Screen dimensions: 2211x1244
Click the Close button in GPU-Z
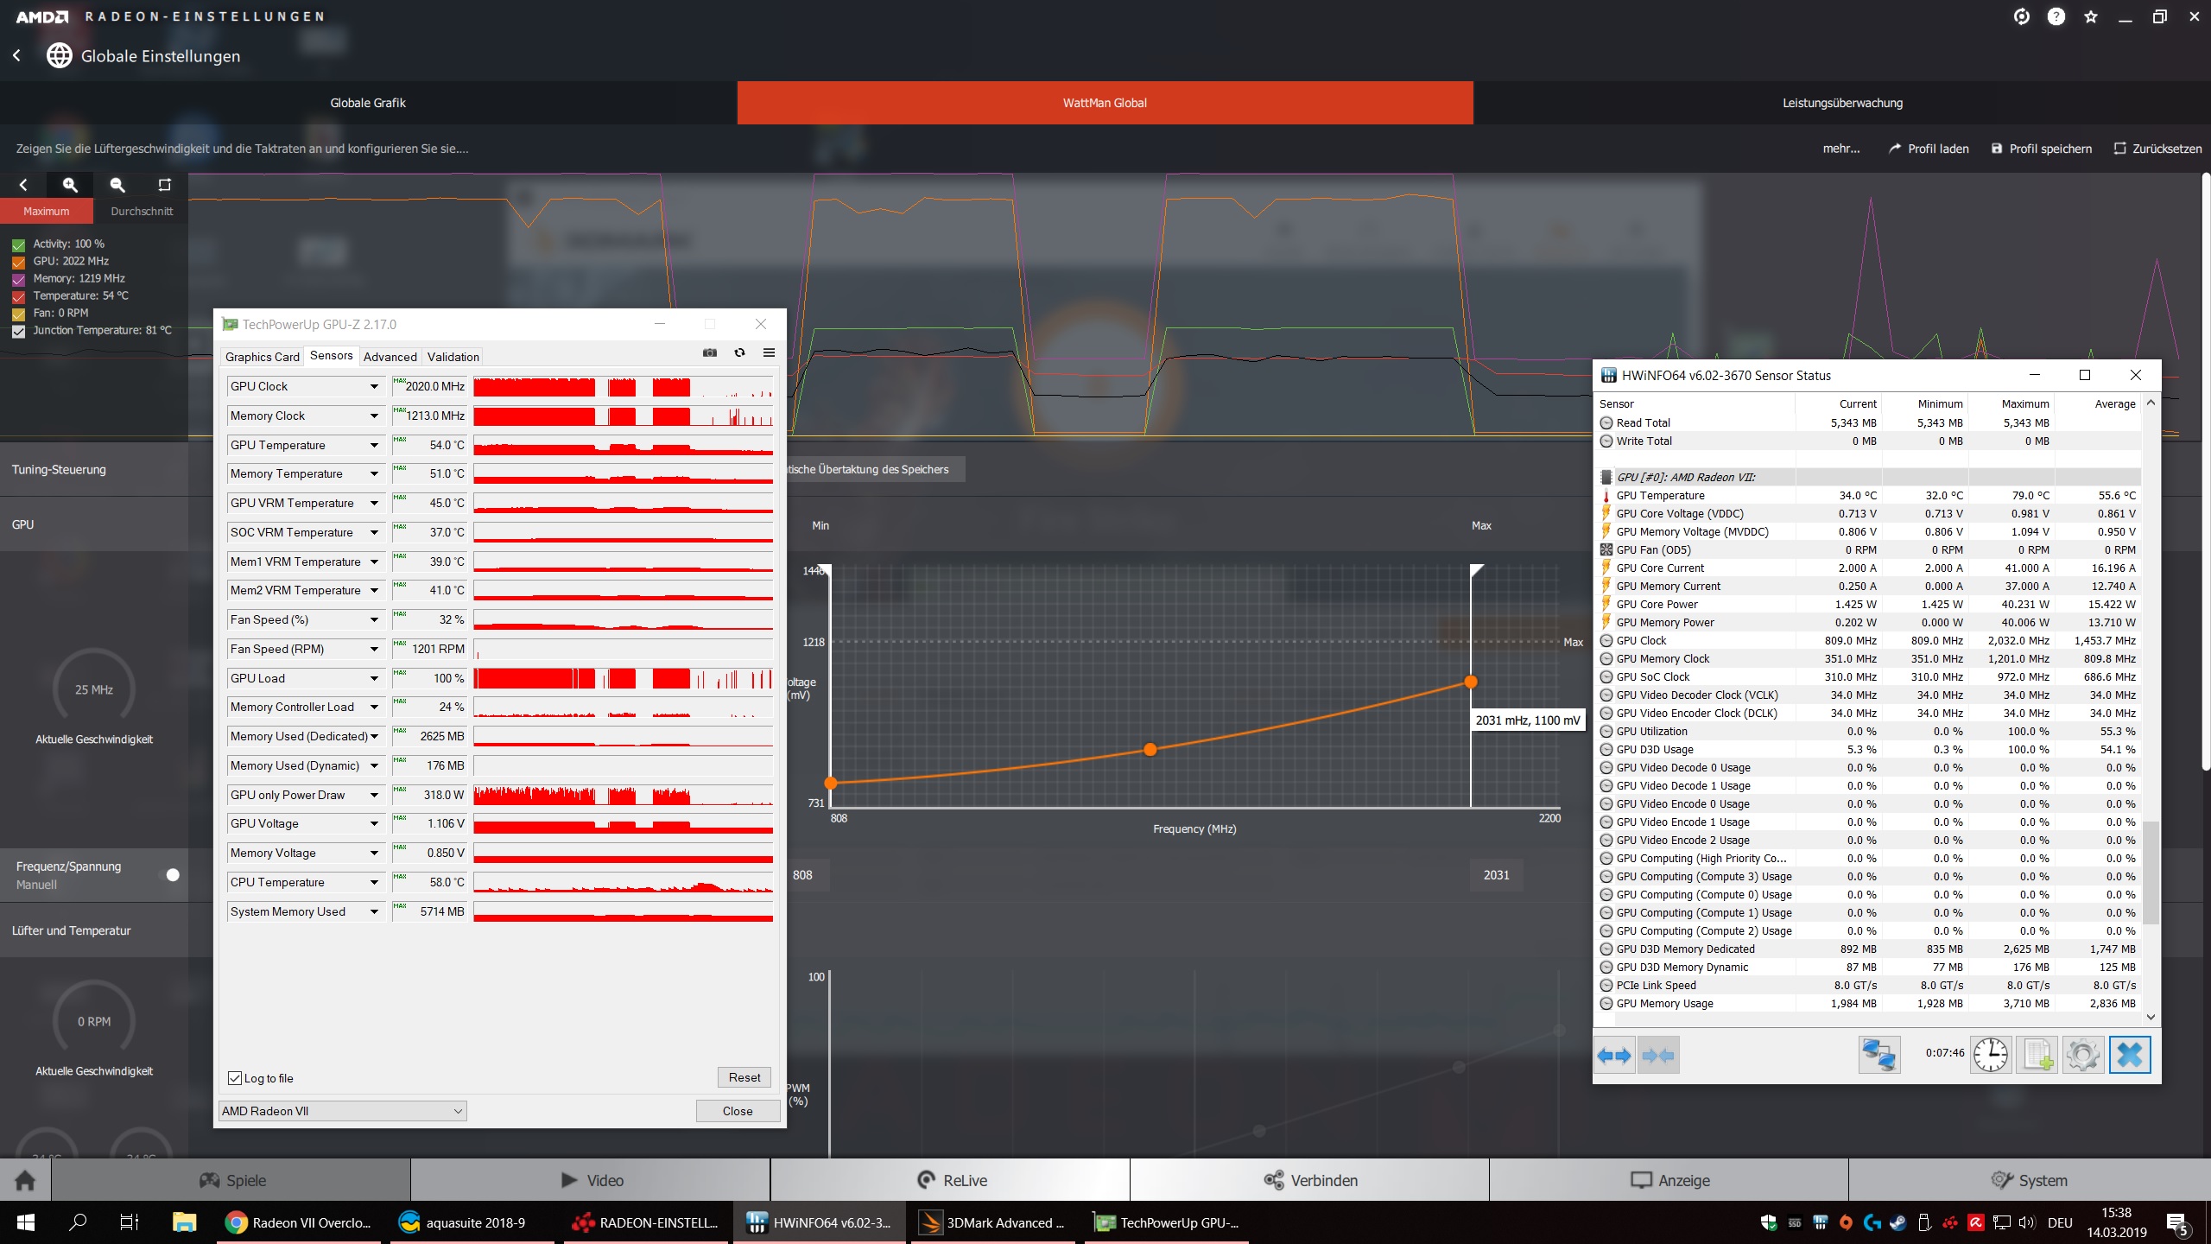[738, 1111]
